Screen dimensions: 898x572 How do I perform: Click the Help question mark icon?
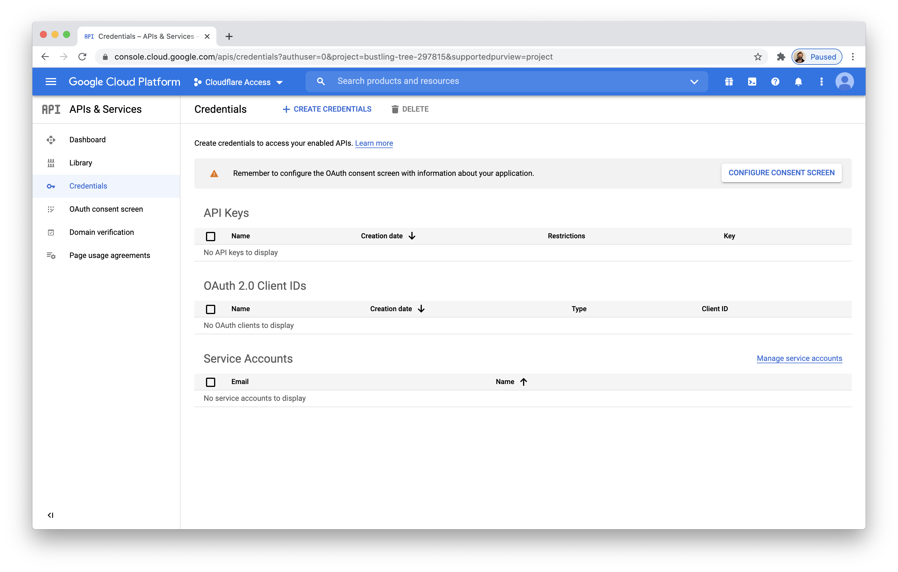(775, 81)
